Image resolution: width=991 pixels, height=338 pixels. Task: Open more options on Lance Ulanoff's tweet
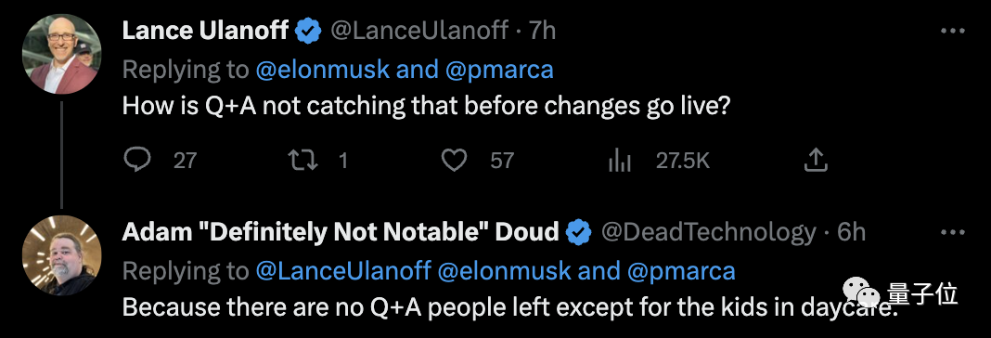pyautogui.click(x=952, y=31)
